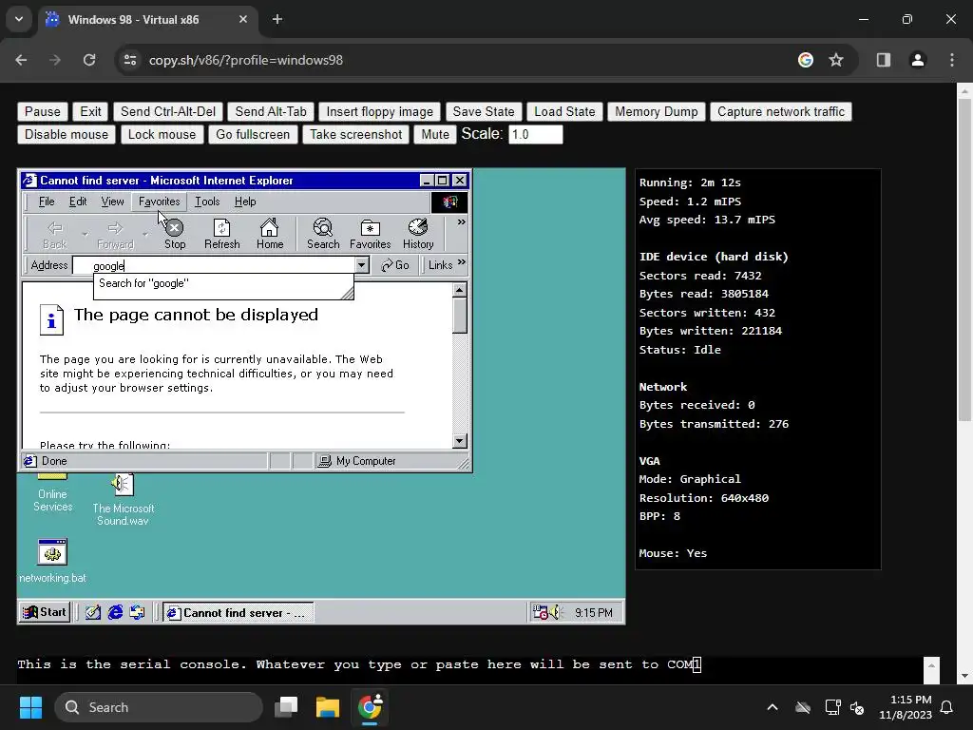Click the IE scrollbar up arrow
Viewport: 973px width, 730px height.
pyautogui.click(x=459, y=290)
